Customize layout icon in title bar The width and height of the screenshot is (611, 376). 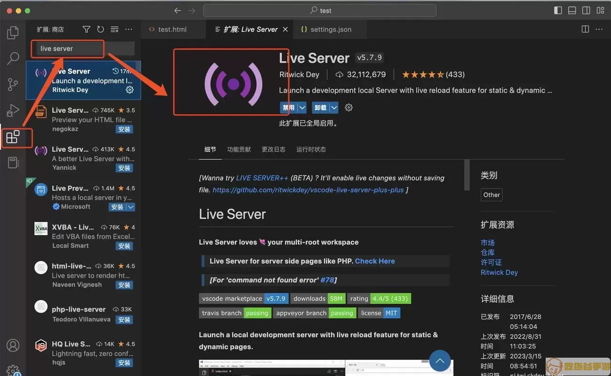click(600, 10)
